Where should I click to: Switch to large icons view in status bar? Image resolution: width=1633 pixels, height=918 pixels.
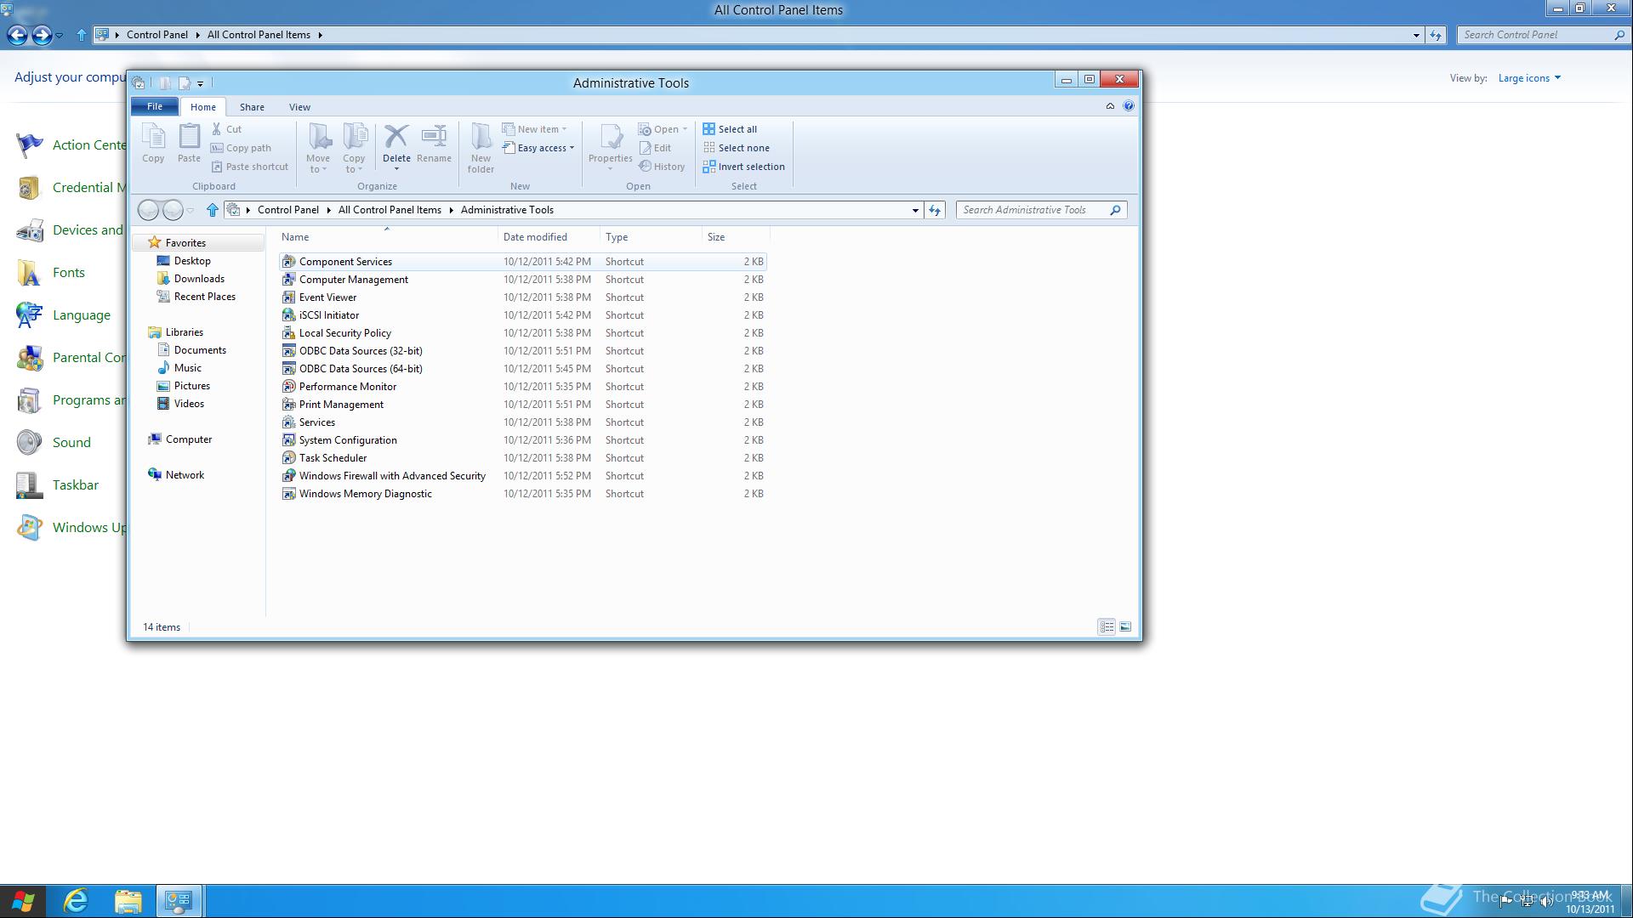(1125, 627)
